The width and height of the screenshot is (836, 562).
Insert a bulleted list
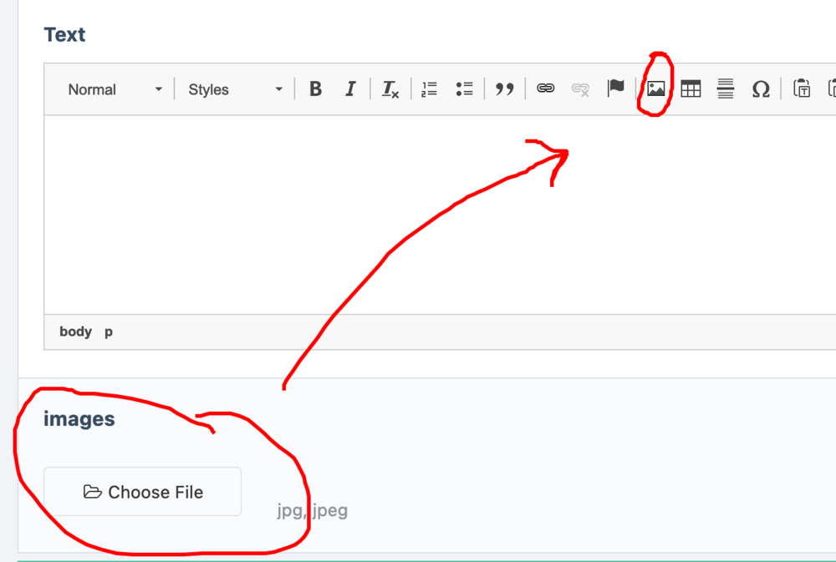click(x=465, y=89)
